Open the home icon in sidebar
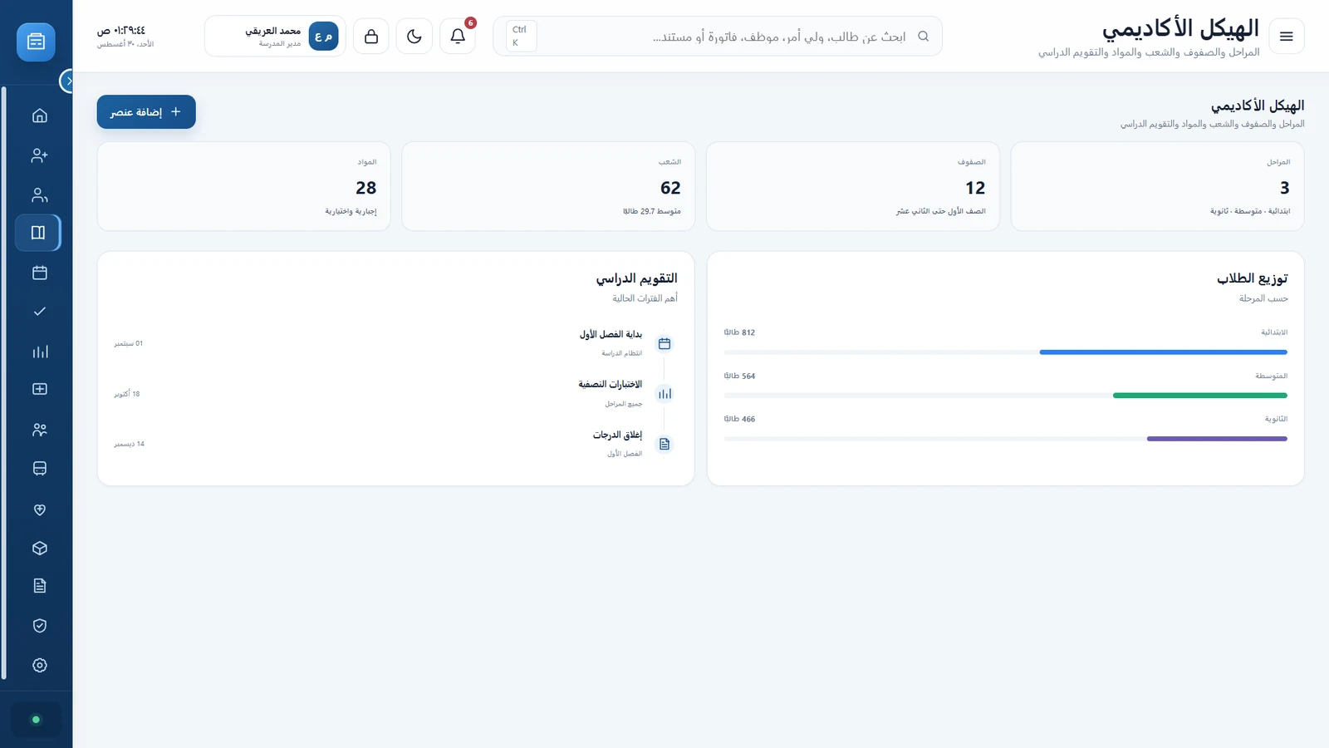 (x=39, y=116)
